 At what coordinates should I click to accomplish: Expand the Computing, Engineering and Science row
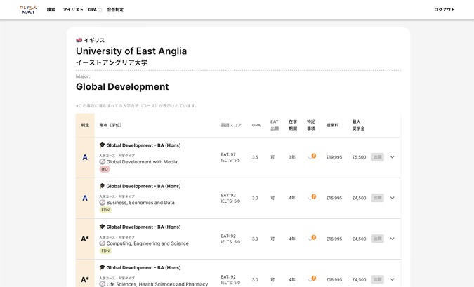(392, 239)
